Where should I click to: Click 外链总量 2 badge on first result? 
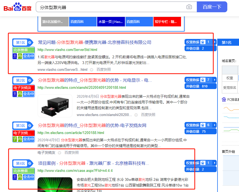tap(200, 48)
